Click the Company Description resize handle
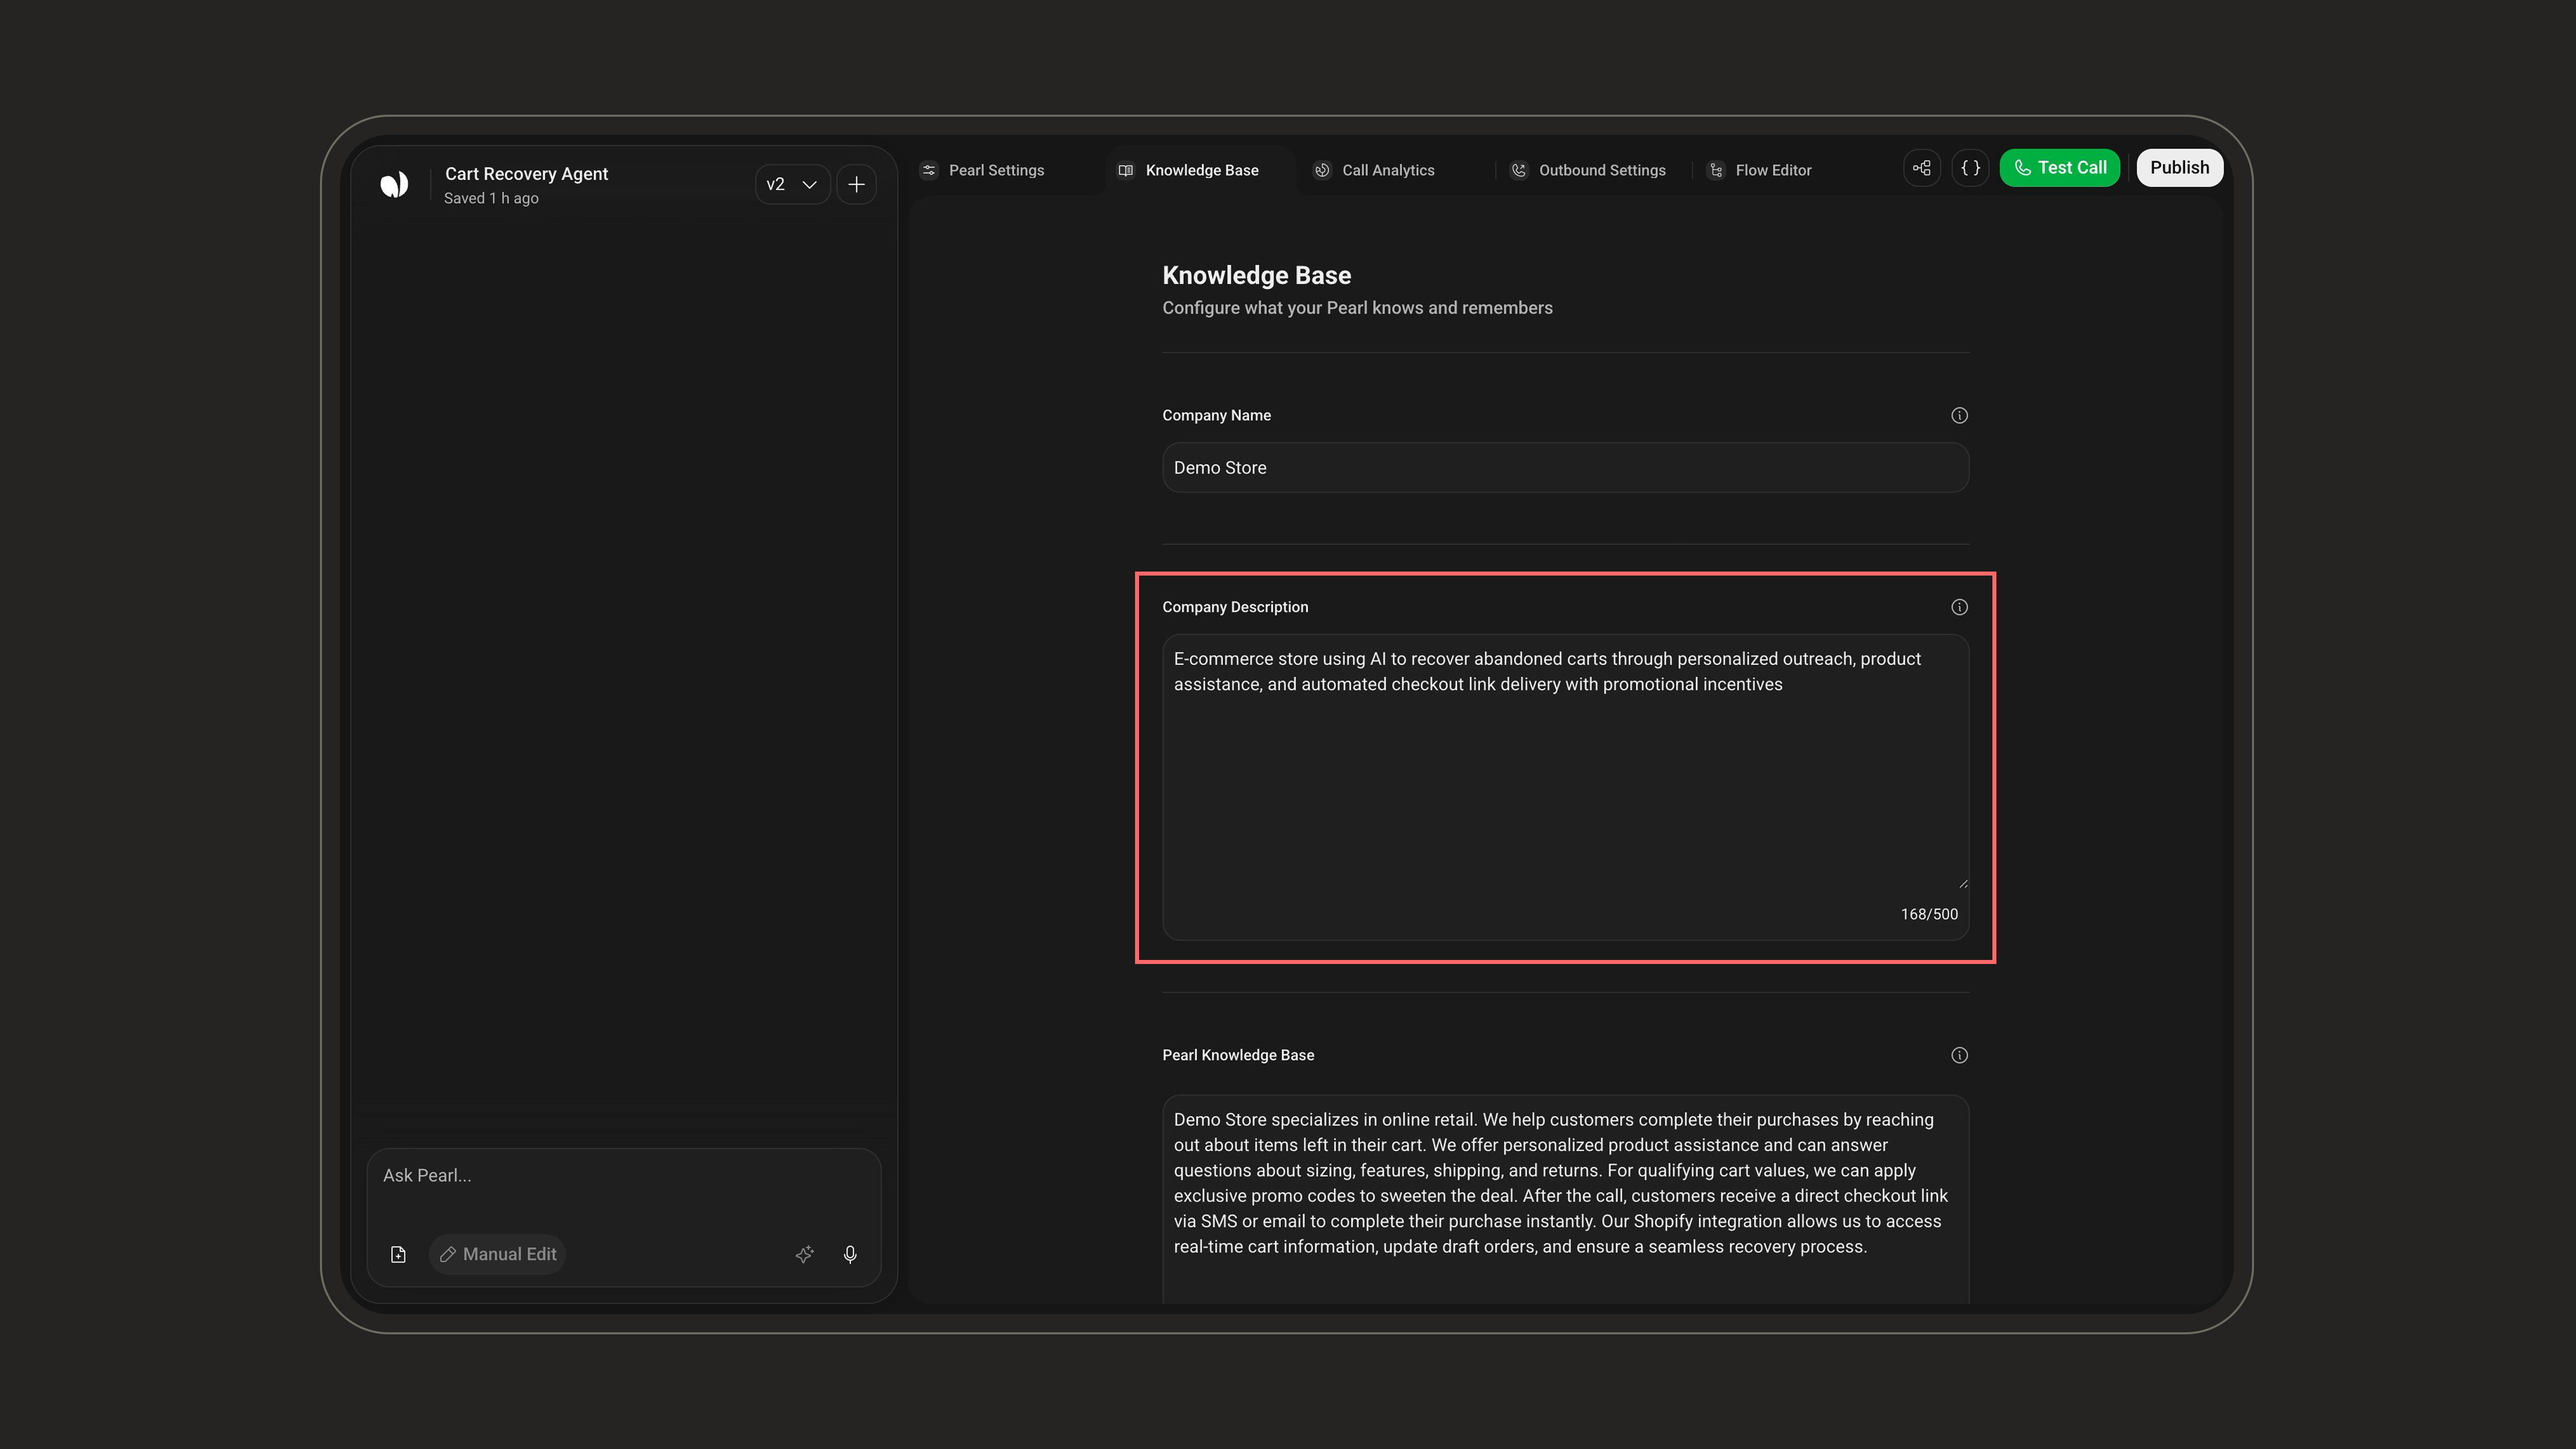 click(1963, 883)
